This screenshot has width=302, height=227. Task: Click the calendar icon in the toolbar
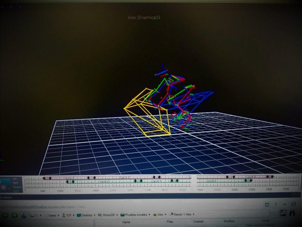267,204
